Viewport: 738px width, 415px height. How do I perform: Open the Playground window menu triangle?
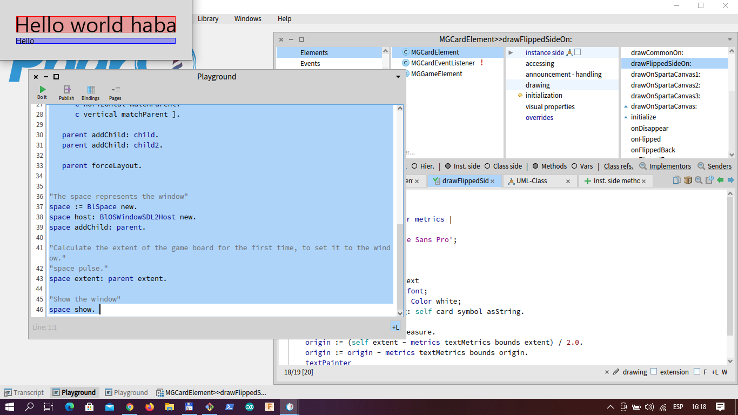(398, 77)
